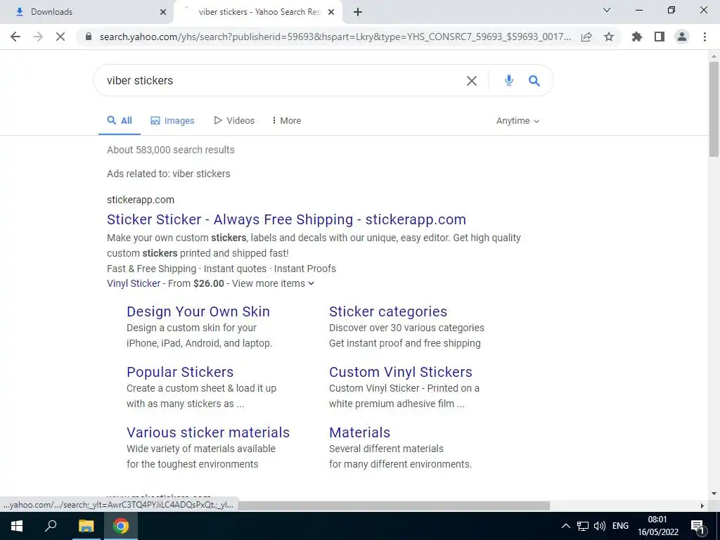Screen dimensions: 720x540
Task: Click the horizontal scrollbar thumb
Action: tap(394, 506)
